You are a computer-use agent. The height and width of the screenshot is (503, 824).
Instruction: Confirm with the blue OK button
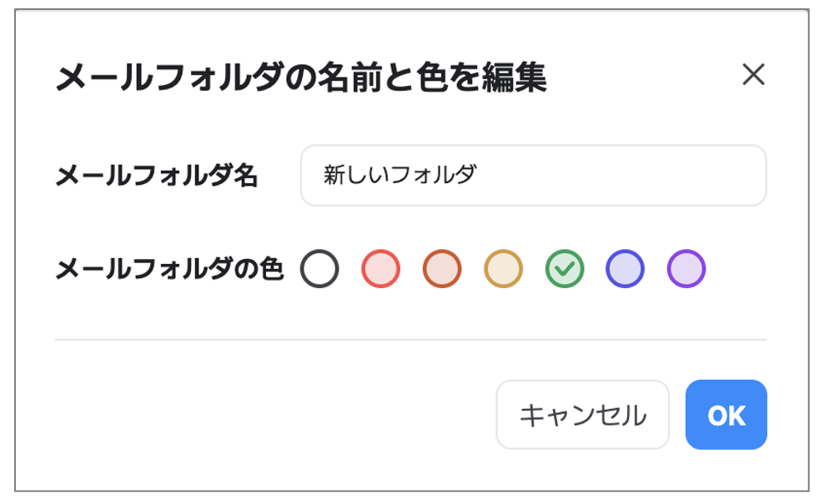point(726,415)
